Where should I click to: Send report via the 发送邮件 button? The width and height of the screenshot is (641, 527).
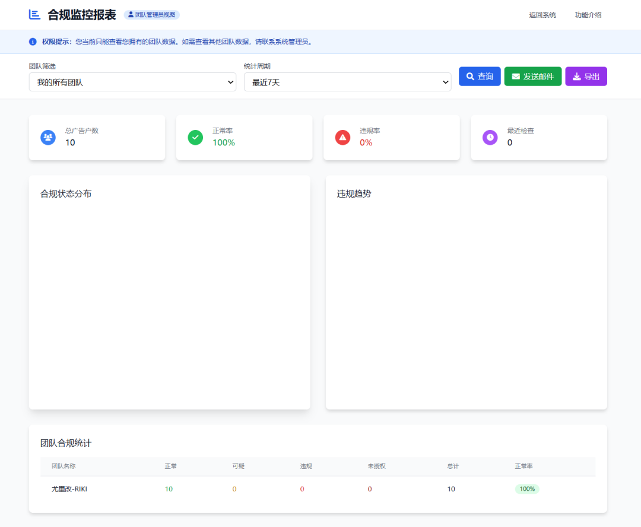532,77
